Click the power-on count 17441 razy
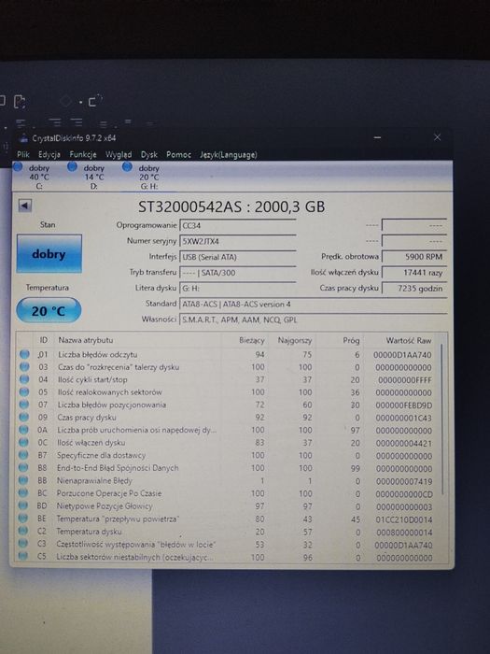This screenshot has height=654, width=490. click(414, 273)
